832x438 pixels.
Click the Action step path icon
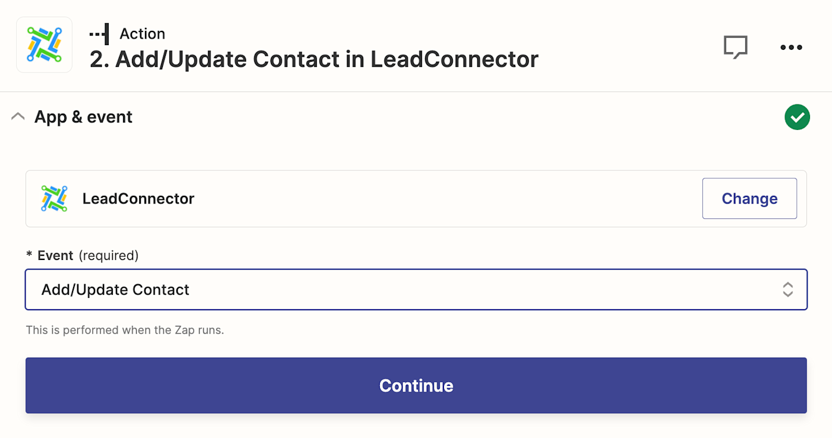(99, 34)
